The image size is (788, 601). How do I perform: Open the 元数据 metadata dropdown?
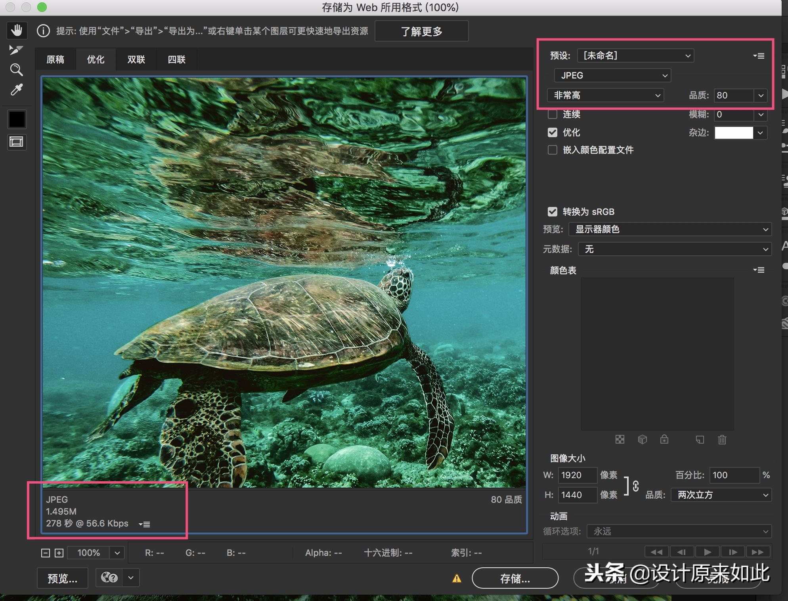click(x=675, y=249)
